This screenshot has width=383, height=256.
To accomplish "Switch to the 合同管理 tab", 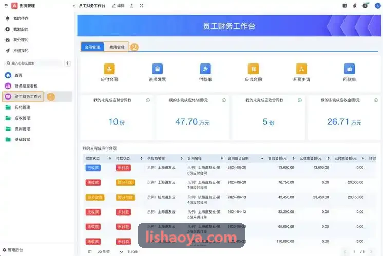I will (92, 47).
